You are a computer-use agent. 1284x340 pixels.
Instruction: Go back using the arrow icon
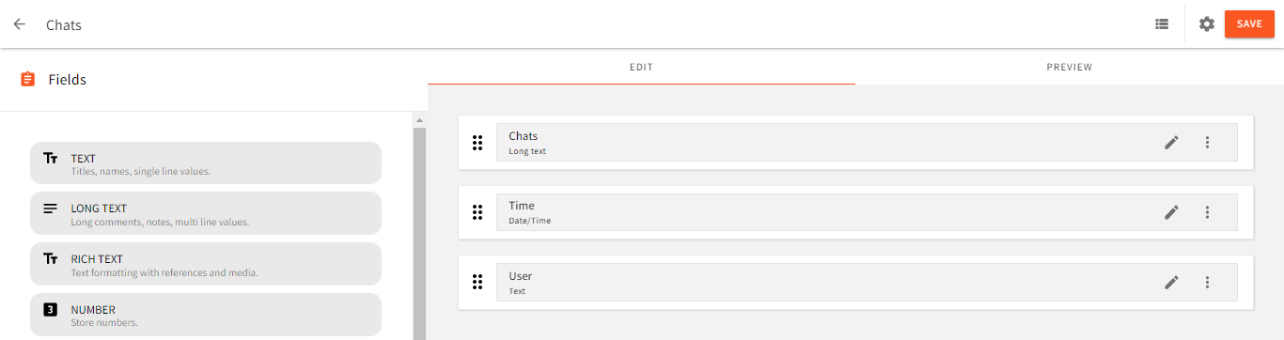click(19, 24)
